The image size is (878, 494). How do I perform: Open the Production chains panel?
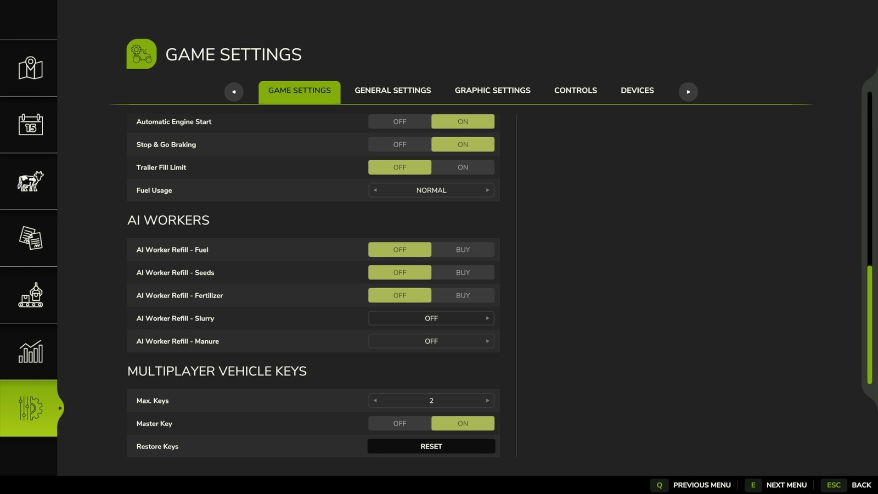[x=30, y=295]
